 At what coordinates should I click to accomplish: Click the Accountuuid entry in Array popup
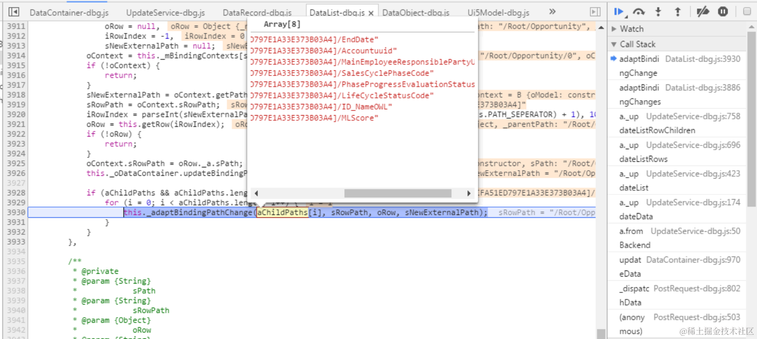pos(324,51)
